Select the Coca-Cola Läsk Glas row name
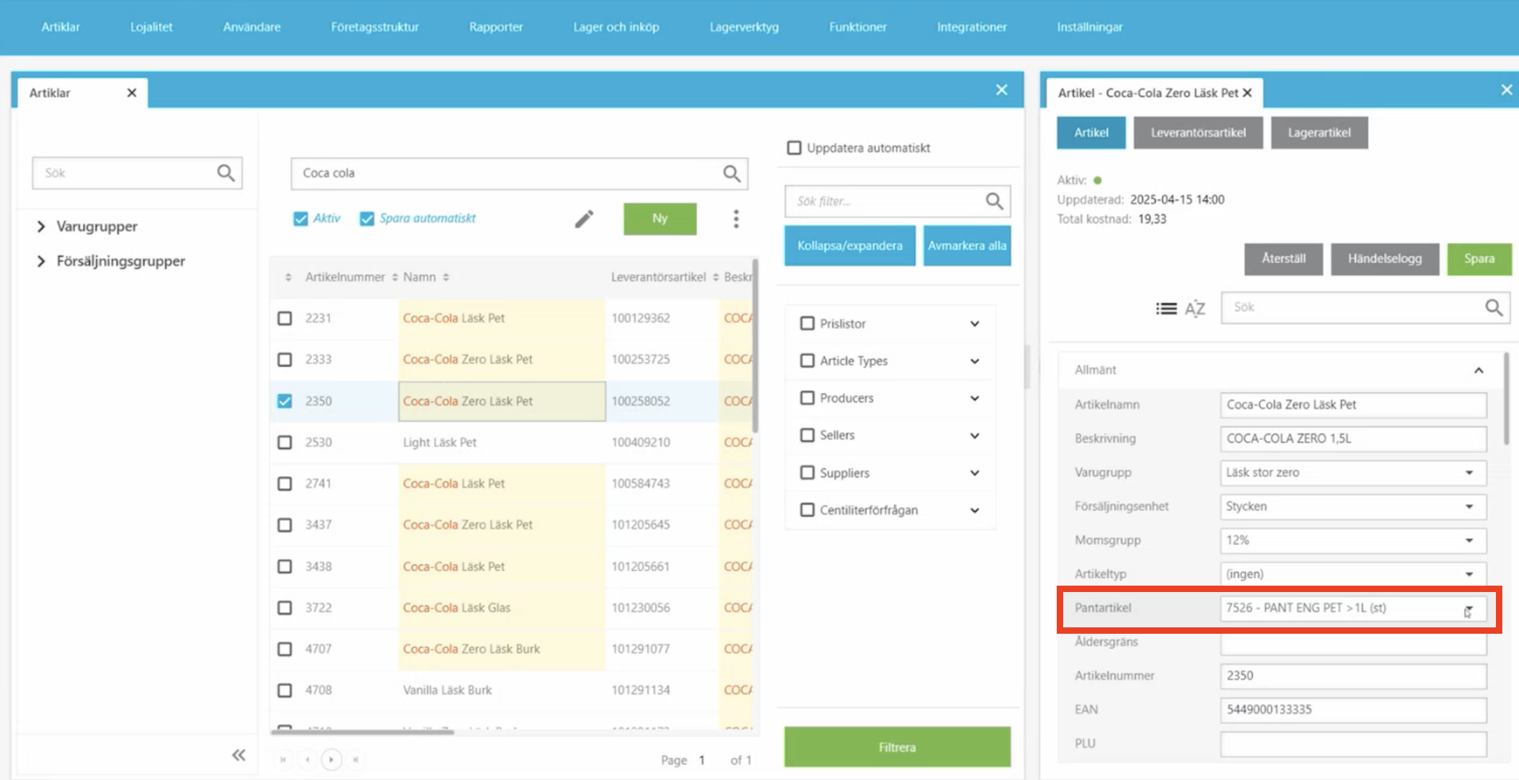 456,607
